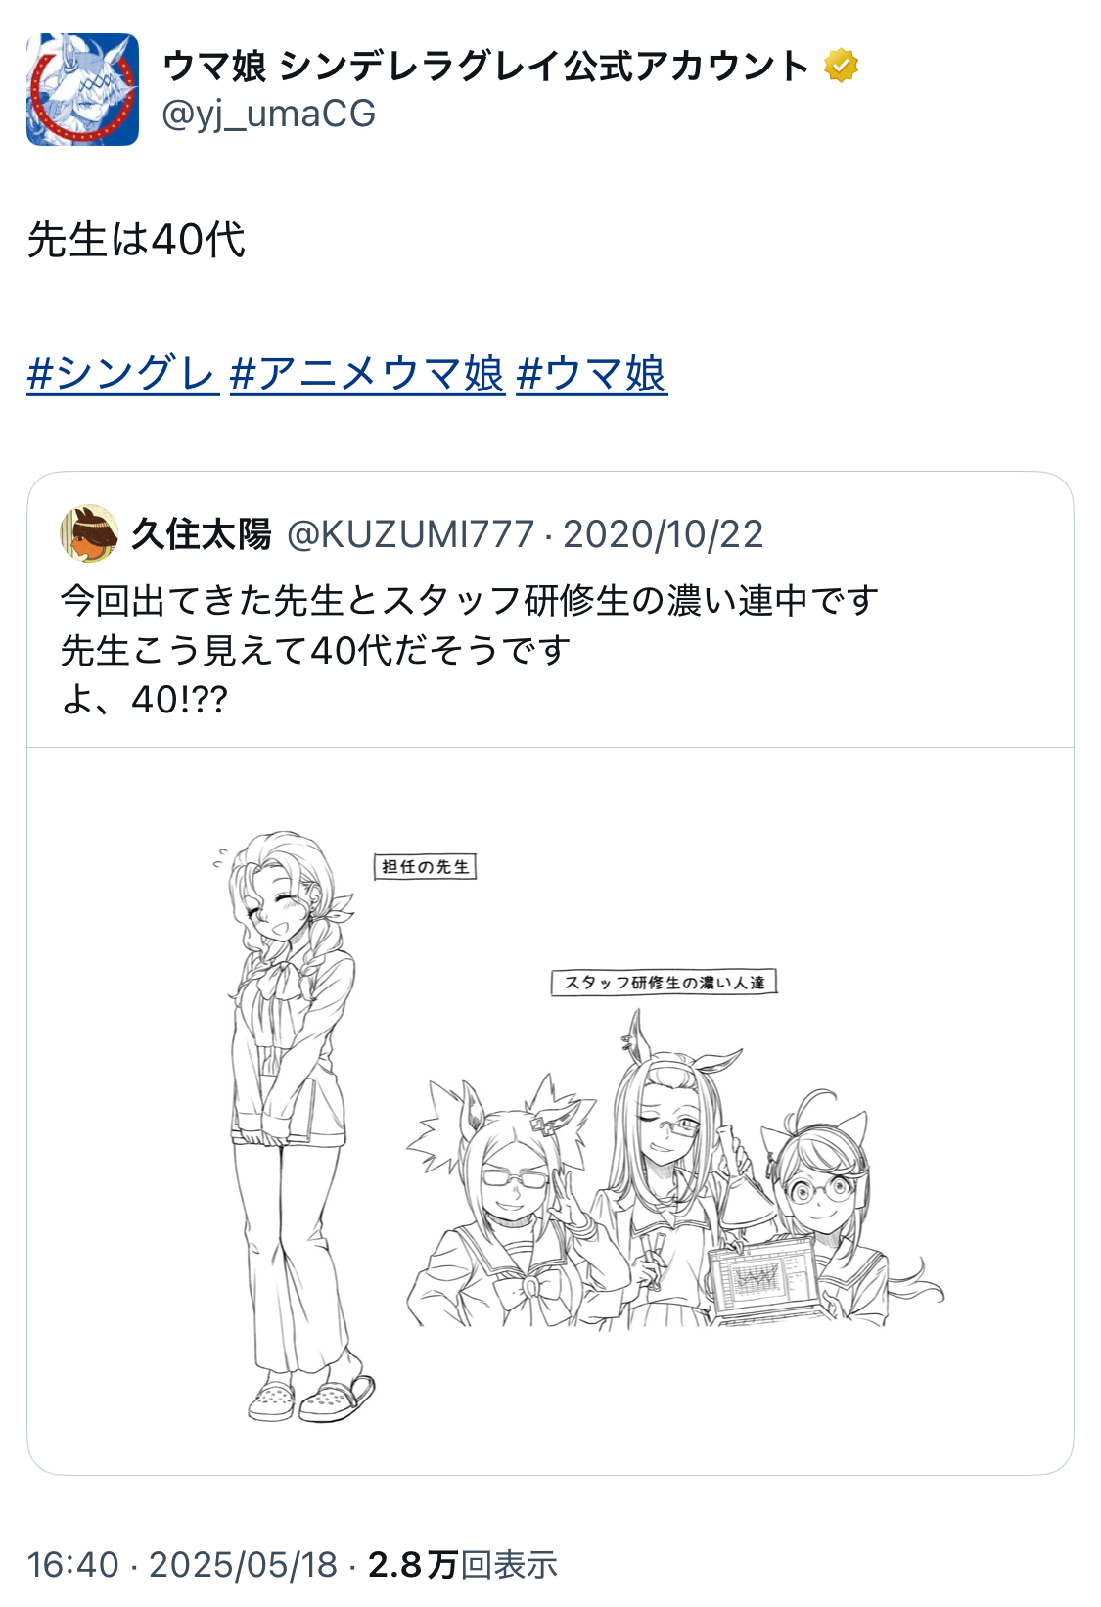This screenshot has height=1607, width=1101.
Task: Click the three horse-girl trainees sketch
Action: click(675, 1174)
